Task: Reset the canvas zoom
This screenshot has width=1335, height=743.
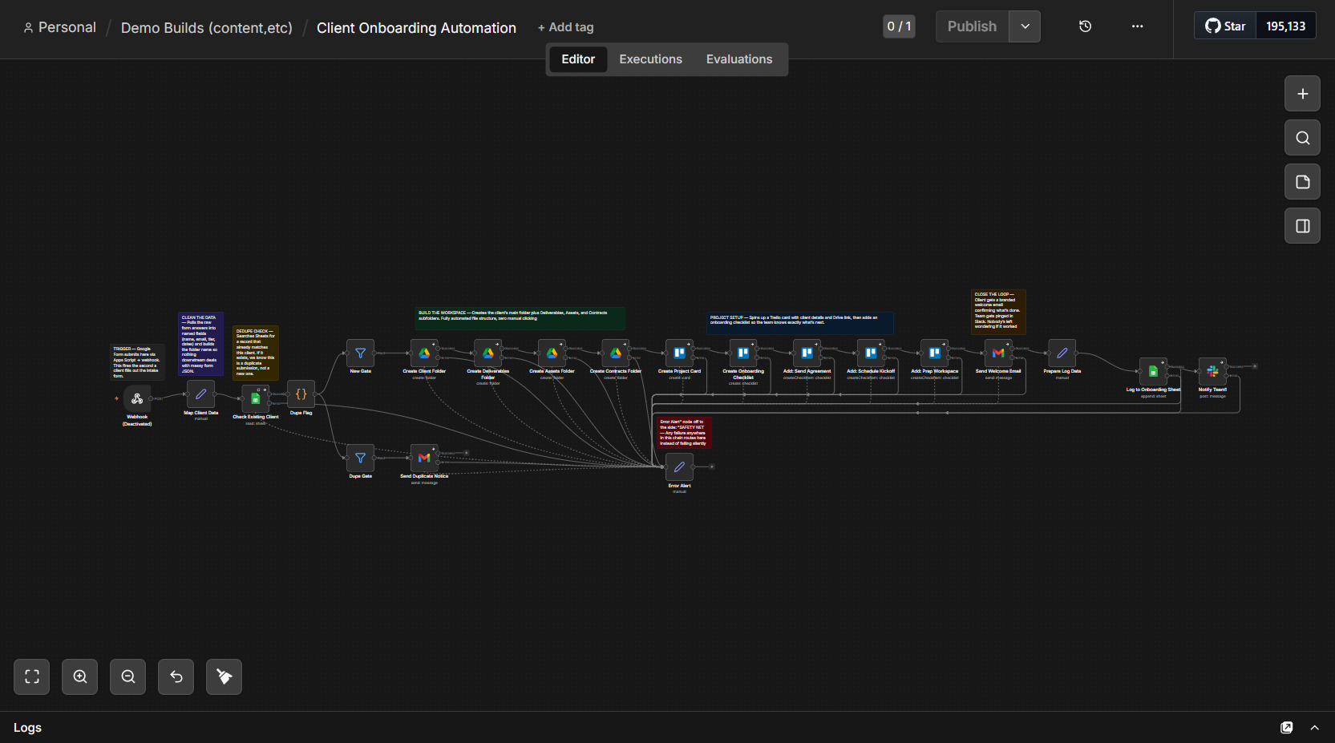Action: click(x=176, y=676)
